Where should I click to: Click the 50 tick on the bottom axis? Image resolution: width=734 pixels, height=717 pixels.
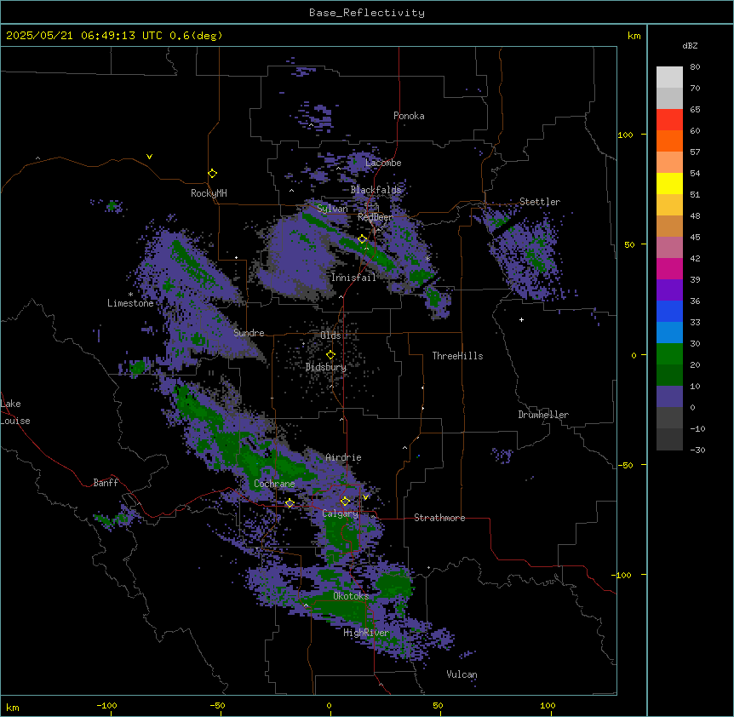(x=438, y=705)
